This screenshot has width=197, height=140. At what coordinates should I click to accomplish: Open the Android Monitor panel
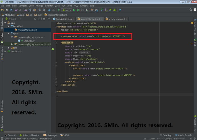pos(30,135)
